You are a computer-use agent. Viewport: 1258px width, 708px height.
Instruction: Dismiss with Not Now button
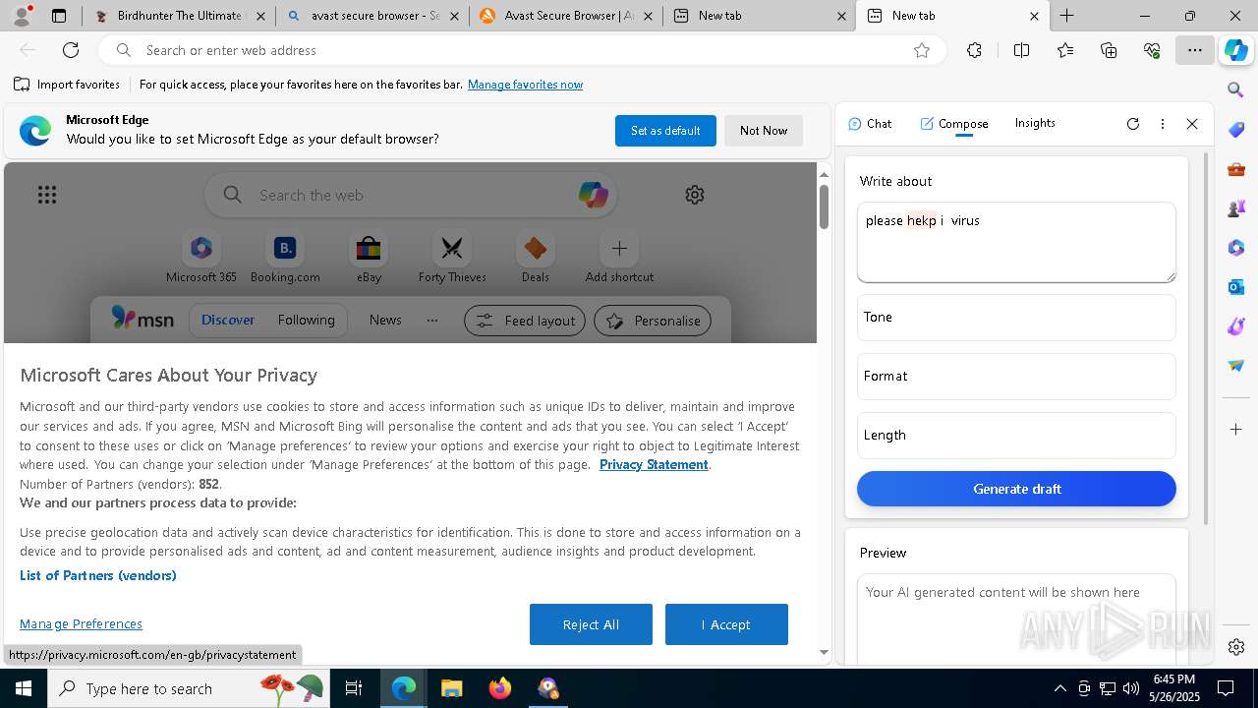764,131
